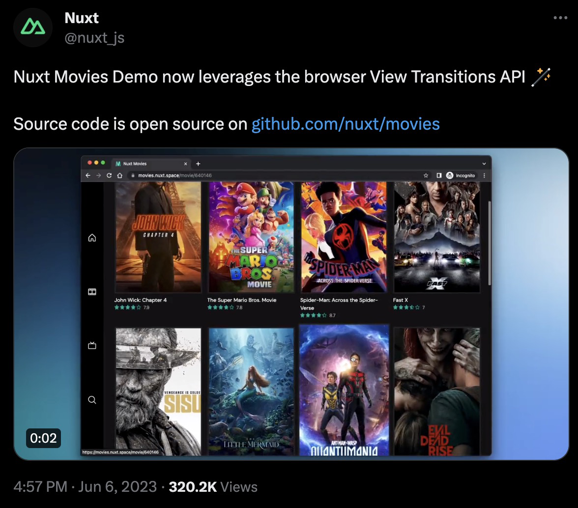Open the Evil Dead Rise poster
This screenshot has width=578, height=508.
click(437, 392)
